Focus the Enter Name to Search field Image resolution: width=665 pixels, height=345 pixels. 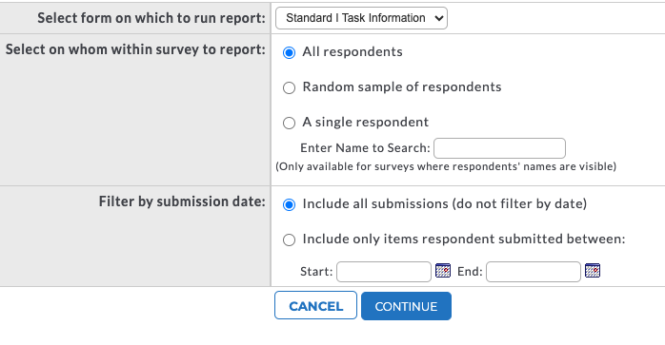coord(499,148)
